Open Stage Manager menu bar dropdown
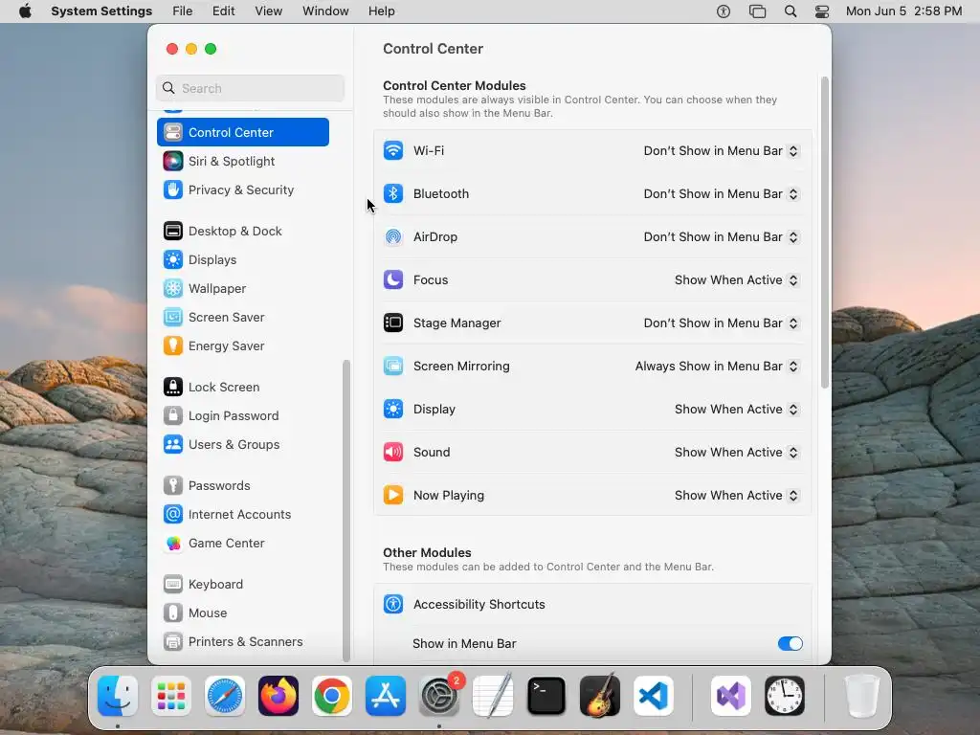This screenshot has height=735, width=980. (x=722, y=323)
